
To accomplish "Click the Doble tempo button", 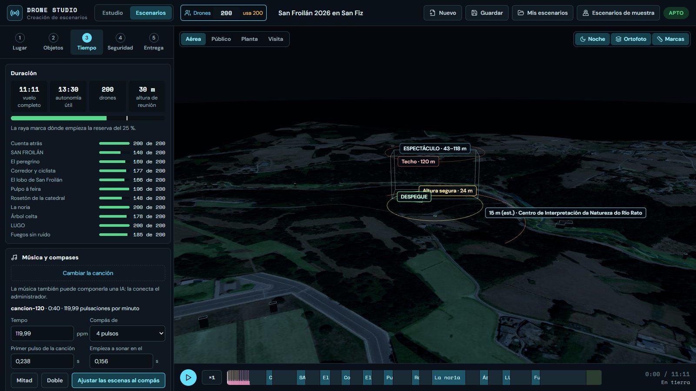I will (55, 380).
